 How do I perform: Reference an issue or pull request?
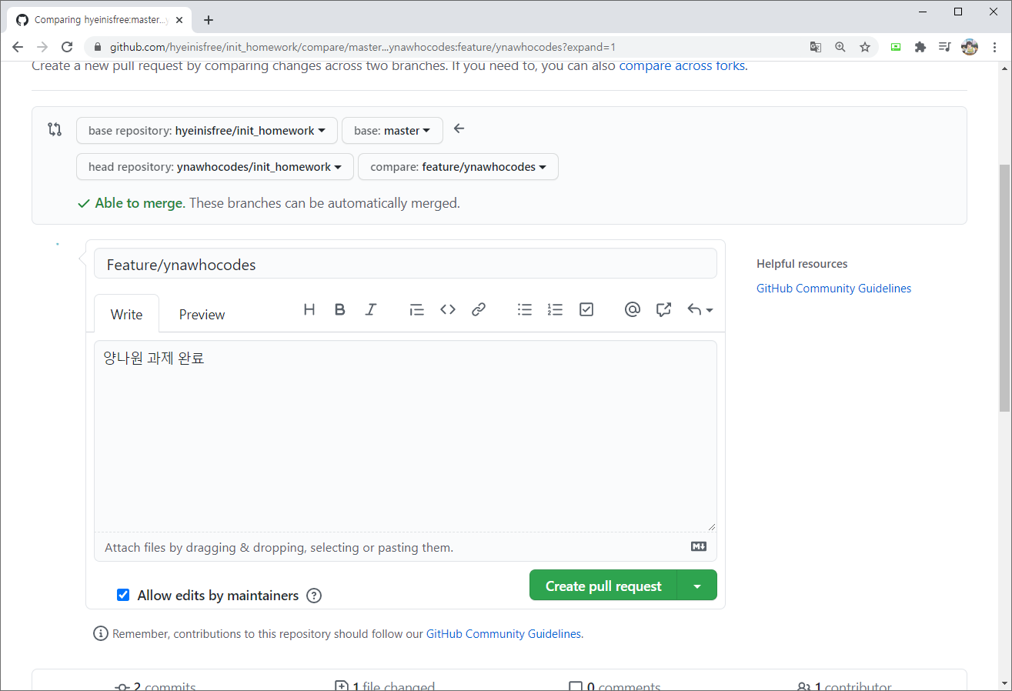[663, 309]
